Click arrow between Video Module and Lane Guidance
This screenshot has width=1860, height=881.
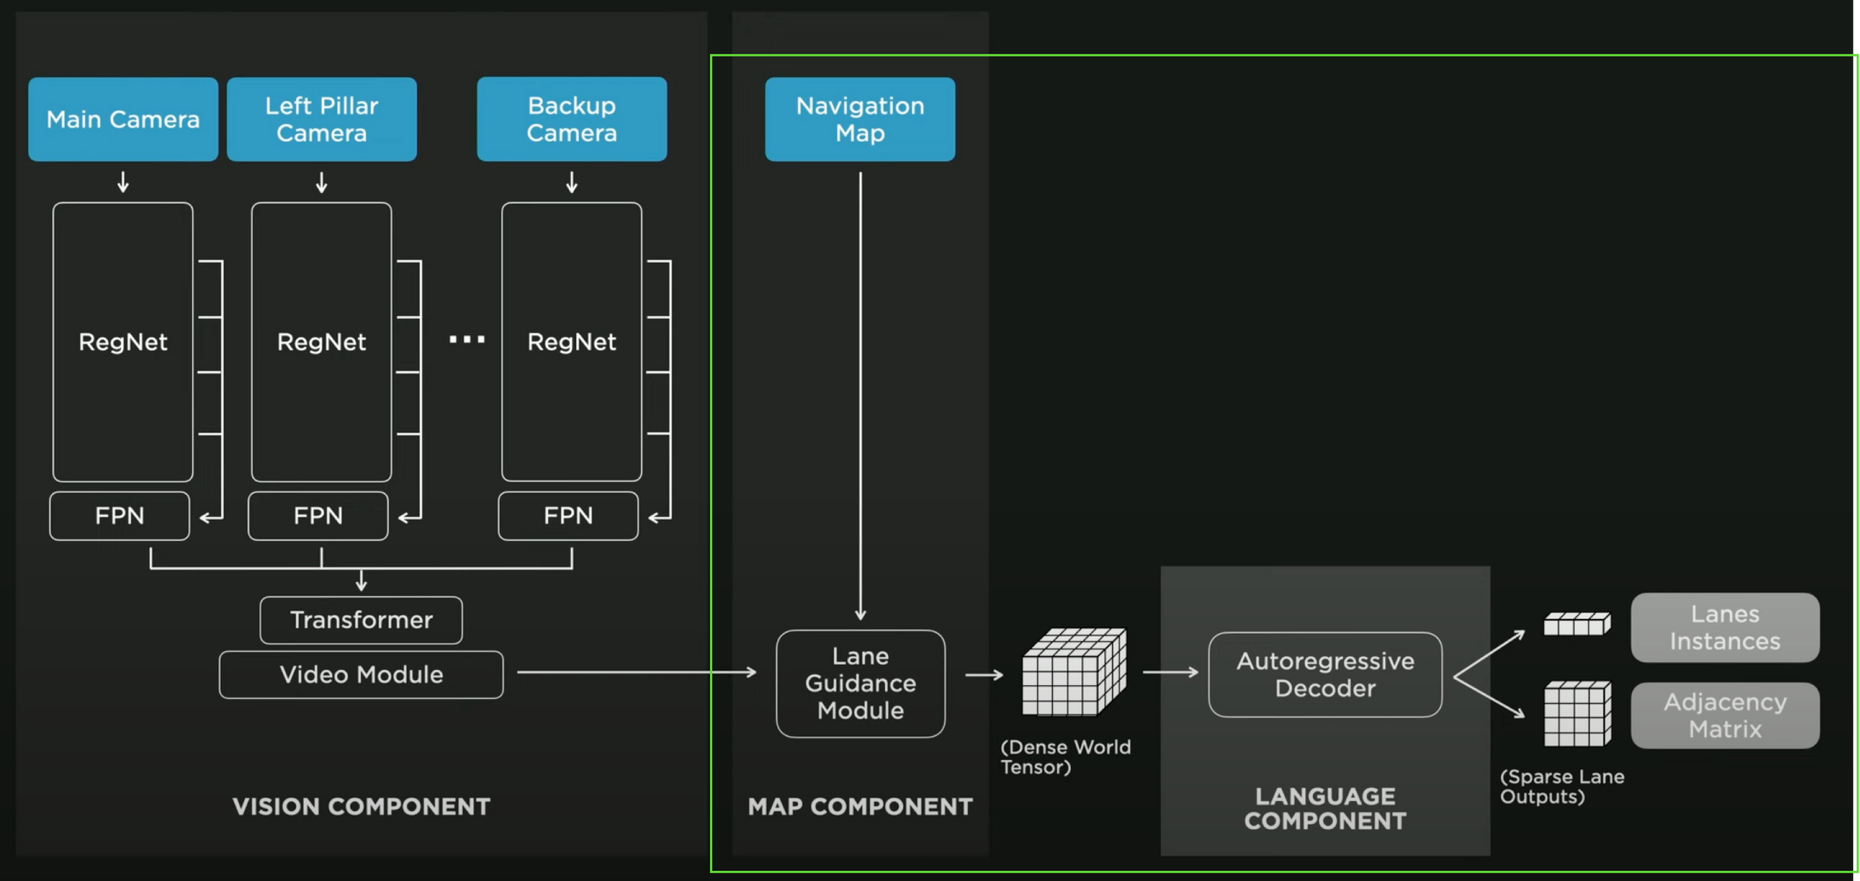637,673
